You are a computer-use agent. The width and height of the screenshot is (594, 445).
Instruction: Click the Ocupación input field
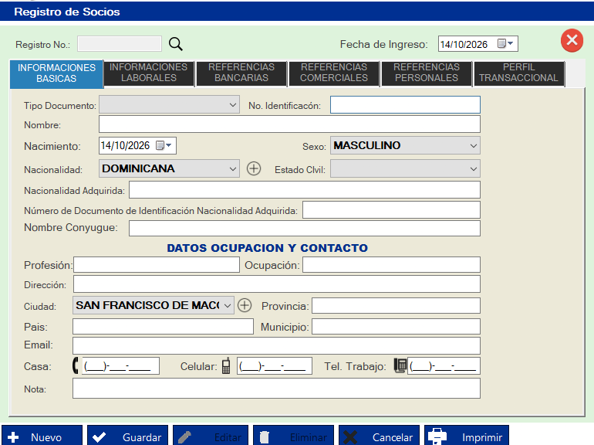pyautogui.click(x=391, y=264)
